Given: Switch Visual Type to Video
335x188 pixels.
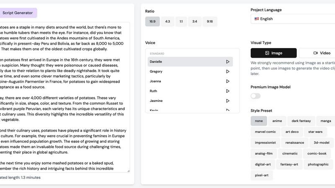Looking at the screenshot, I should pos(322,53).
